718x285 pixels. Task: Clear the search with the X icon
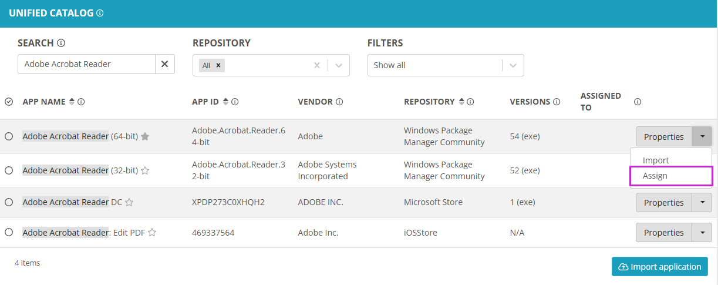tap(164, 64)
